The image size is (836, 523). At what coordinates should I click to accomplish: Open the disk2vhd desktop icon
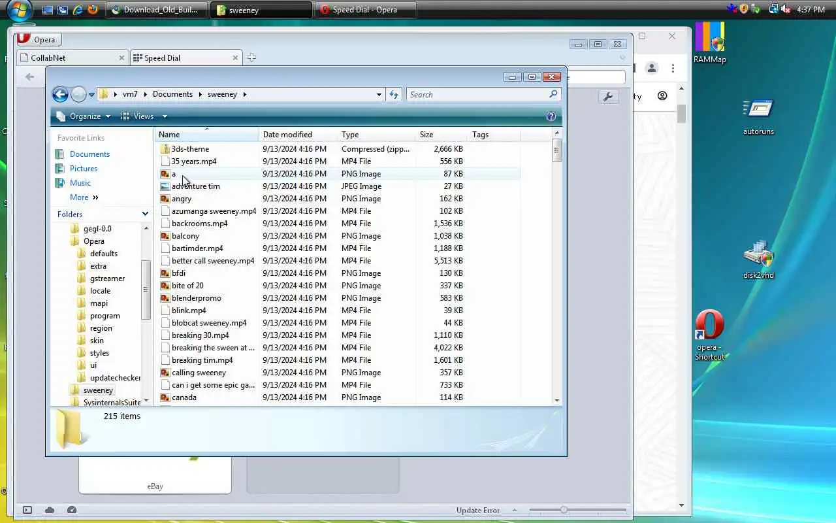click(x=758, y=260)
